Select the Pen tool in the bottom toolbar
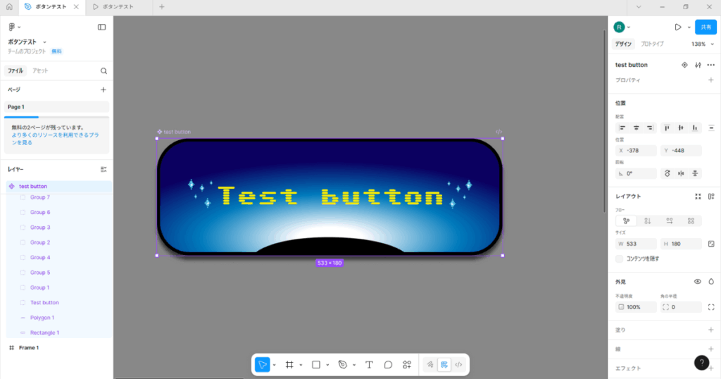 pos(342,365)
